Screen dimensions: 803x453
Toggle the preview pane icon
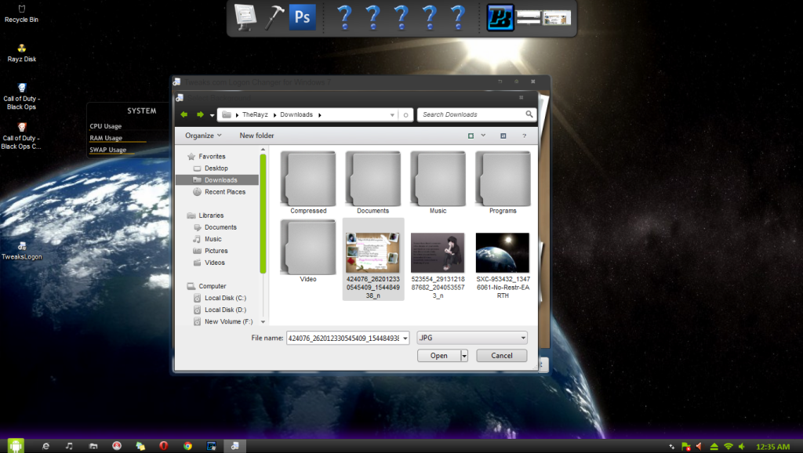tap(503, 136)
